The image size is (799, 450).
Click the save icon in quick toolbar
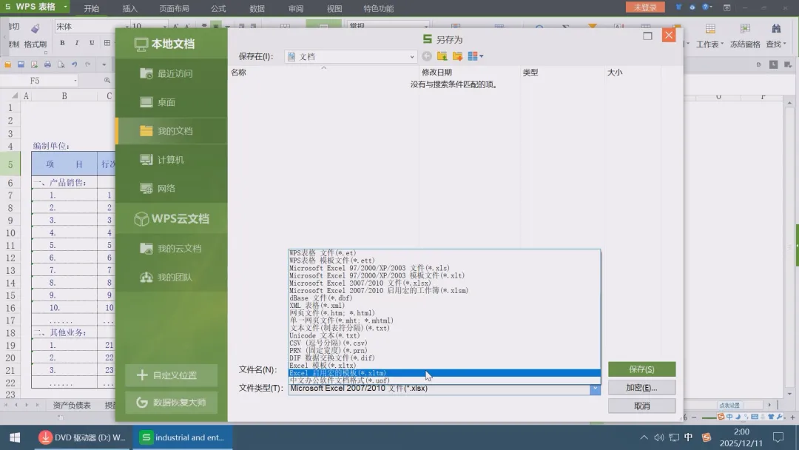tap(21, 64)
